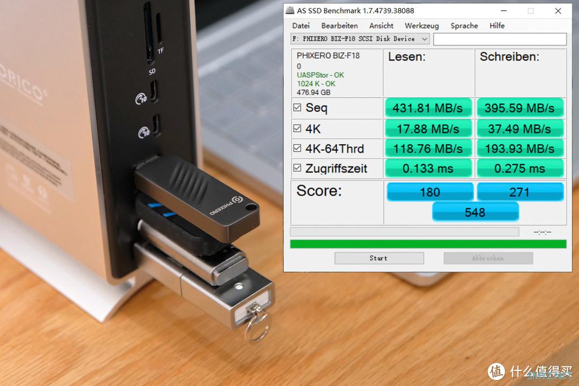Image resolution: width=579 pixels, height=386 pixels.
Task: Close the AS SSD Benchmark window
Action: pyautogui.click(x=558, y=11)
